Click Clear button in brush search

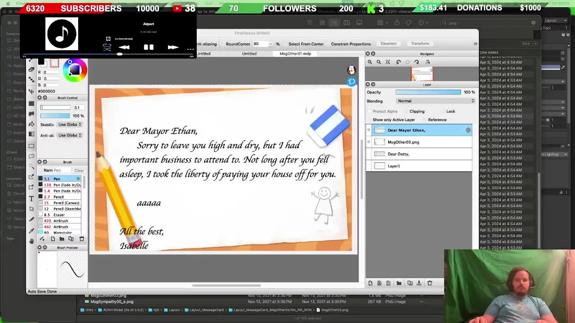[x=79, y=170]
